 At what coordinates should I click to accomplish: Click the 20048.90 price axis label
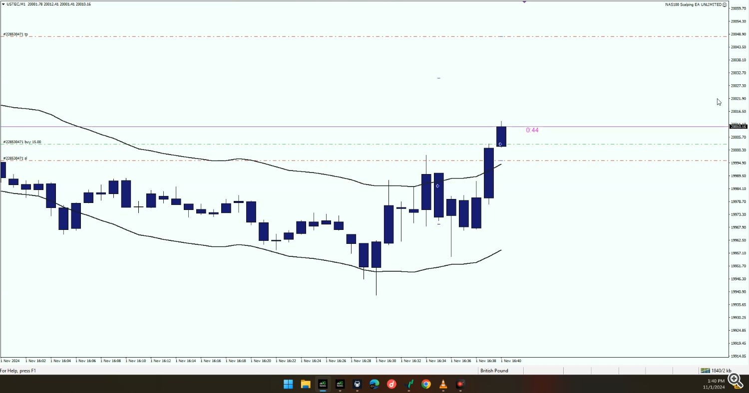pyautogui.click(x=738, y=34)
